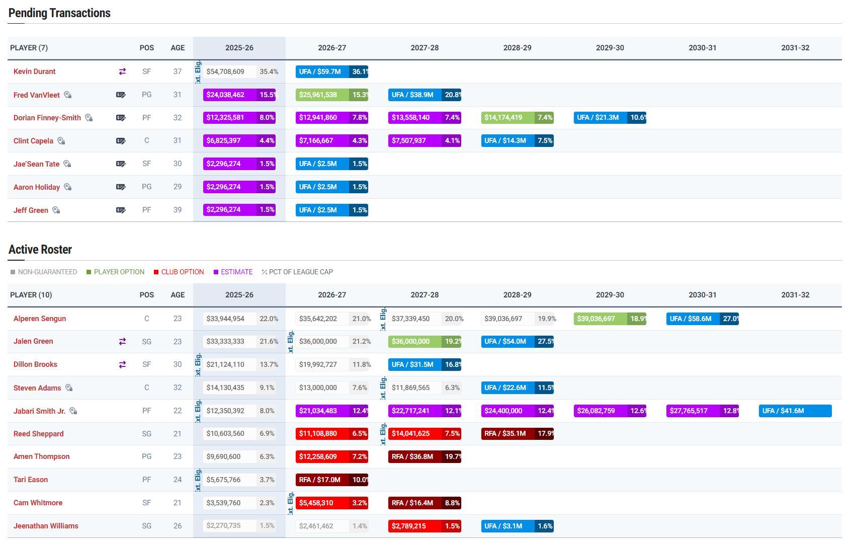Viewport: 851px width, 541px height.
Task: Click the location-lock icon next to Jabari Smith Jr.
Action: (x=73, y=411)
